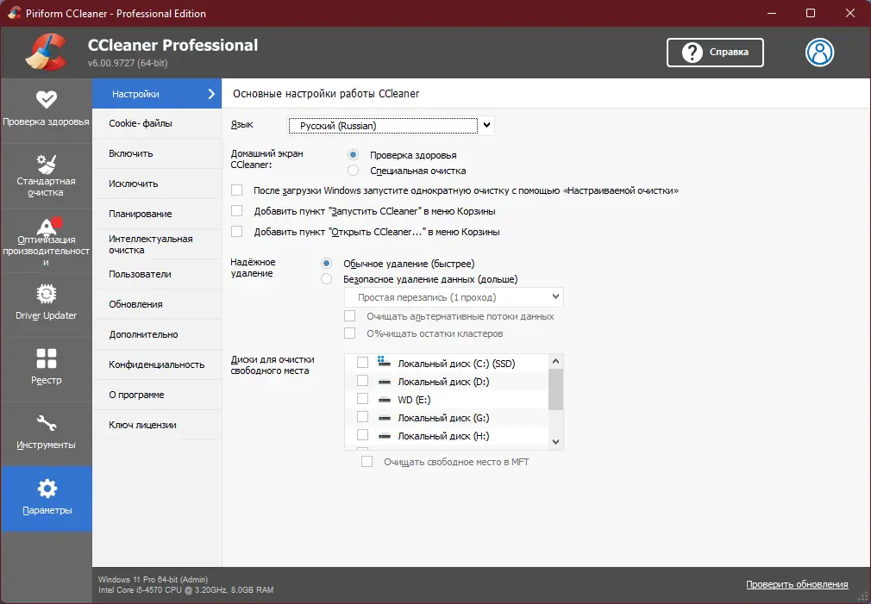The height and width of the screenshot is (604, 871).
Task: Open the performance optimizer rocket icon
Action: coord(48,227)
